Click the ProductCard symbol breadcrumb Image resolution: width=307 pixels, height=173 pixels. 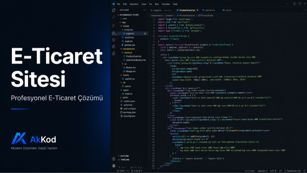(206, 15)
